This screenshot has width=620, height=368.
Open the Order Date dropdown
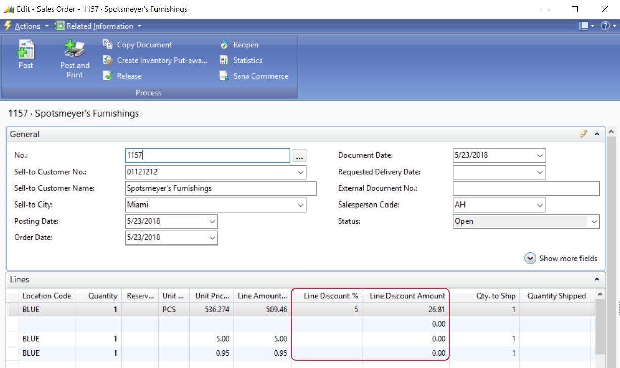[212, 237]
